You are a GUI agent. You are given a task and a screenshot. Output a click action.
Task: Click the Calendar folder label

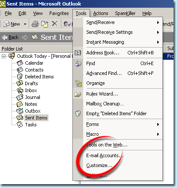pos(34,63)
